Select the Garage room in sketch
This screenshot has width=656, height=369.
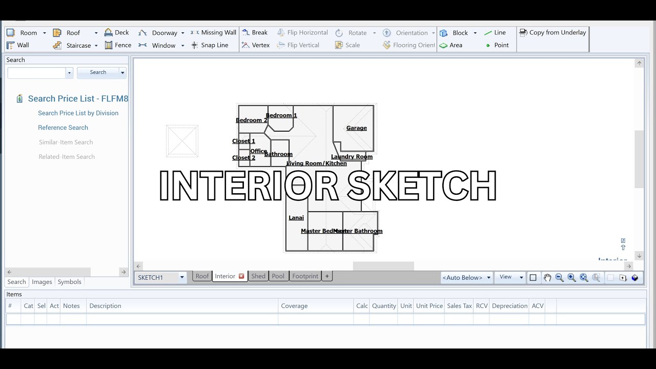coord(357,128)
